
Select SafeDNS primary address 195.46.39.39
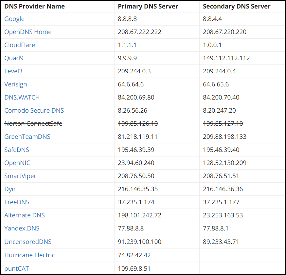point(136,150)
